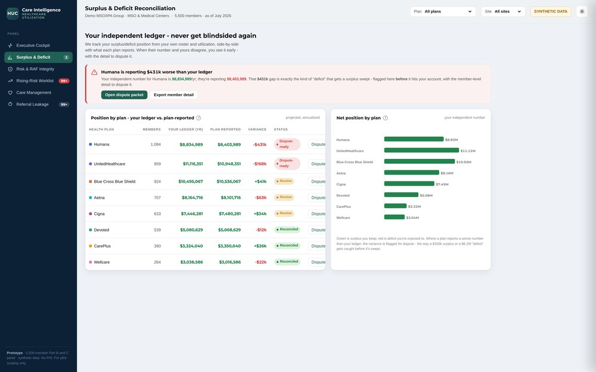Screen dimensions: 596x372
Task: Click the Surplus & Deficit count badge 2
Action: [x=66, y=57]
